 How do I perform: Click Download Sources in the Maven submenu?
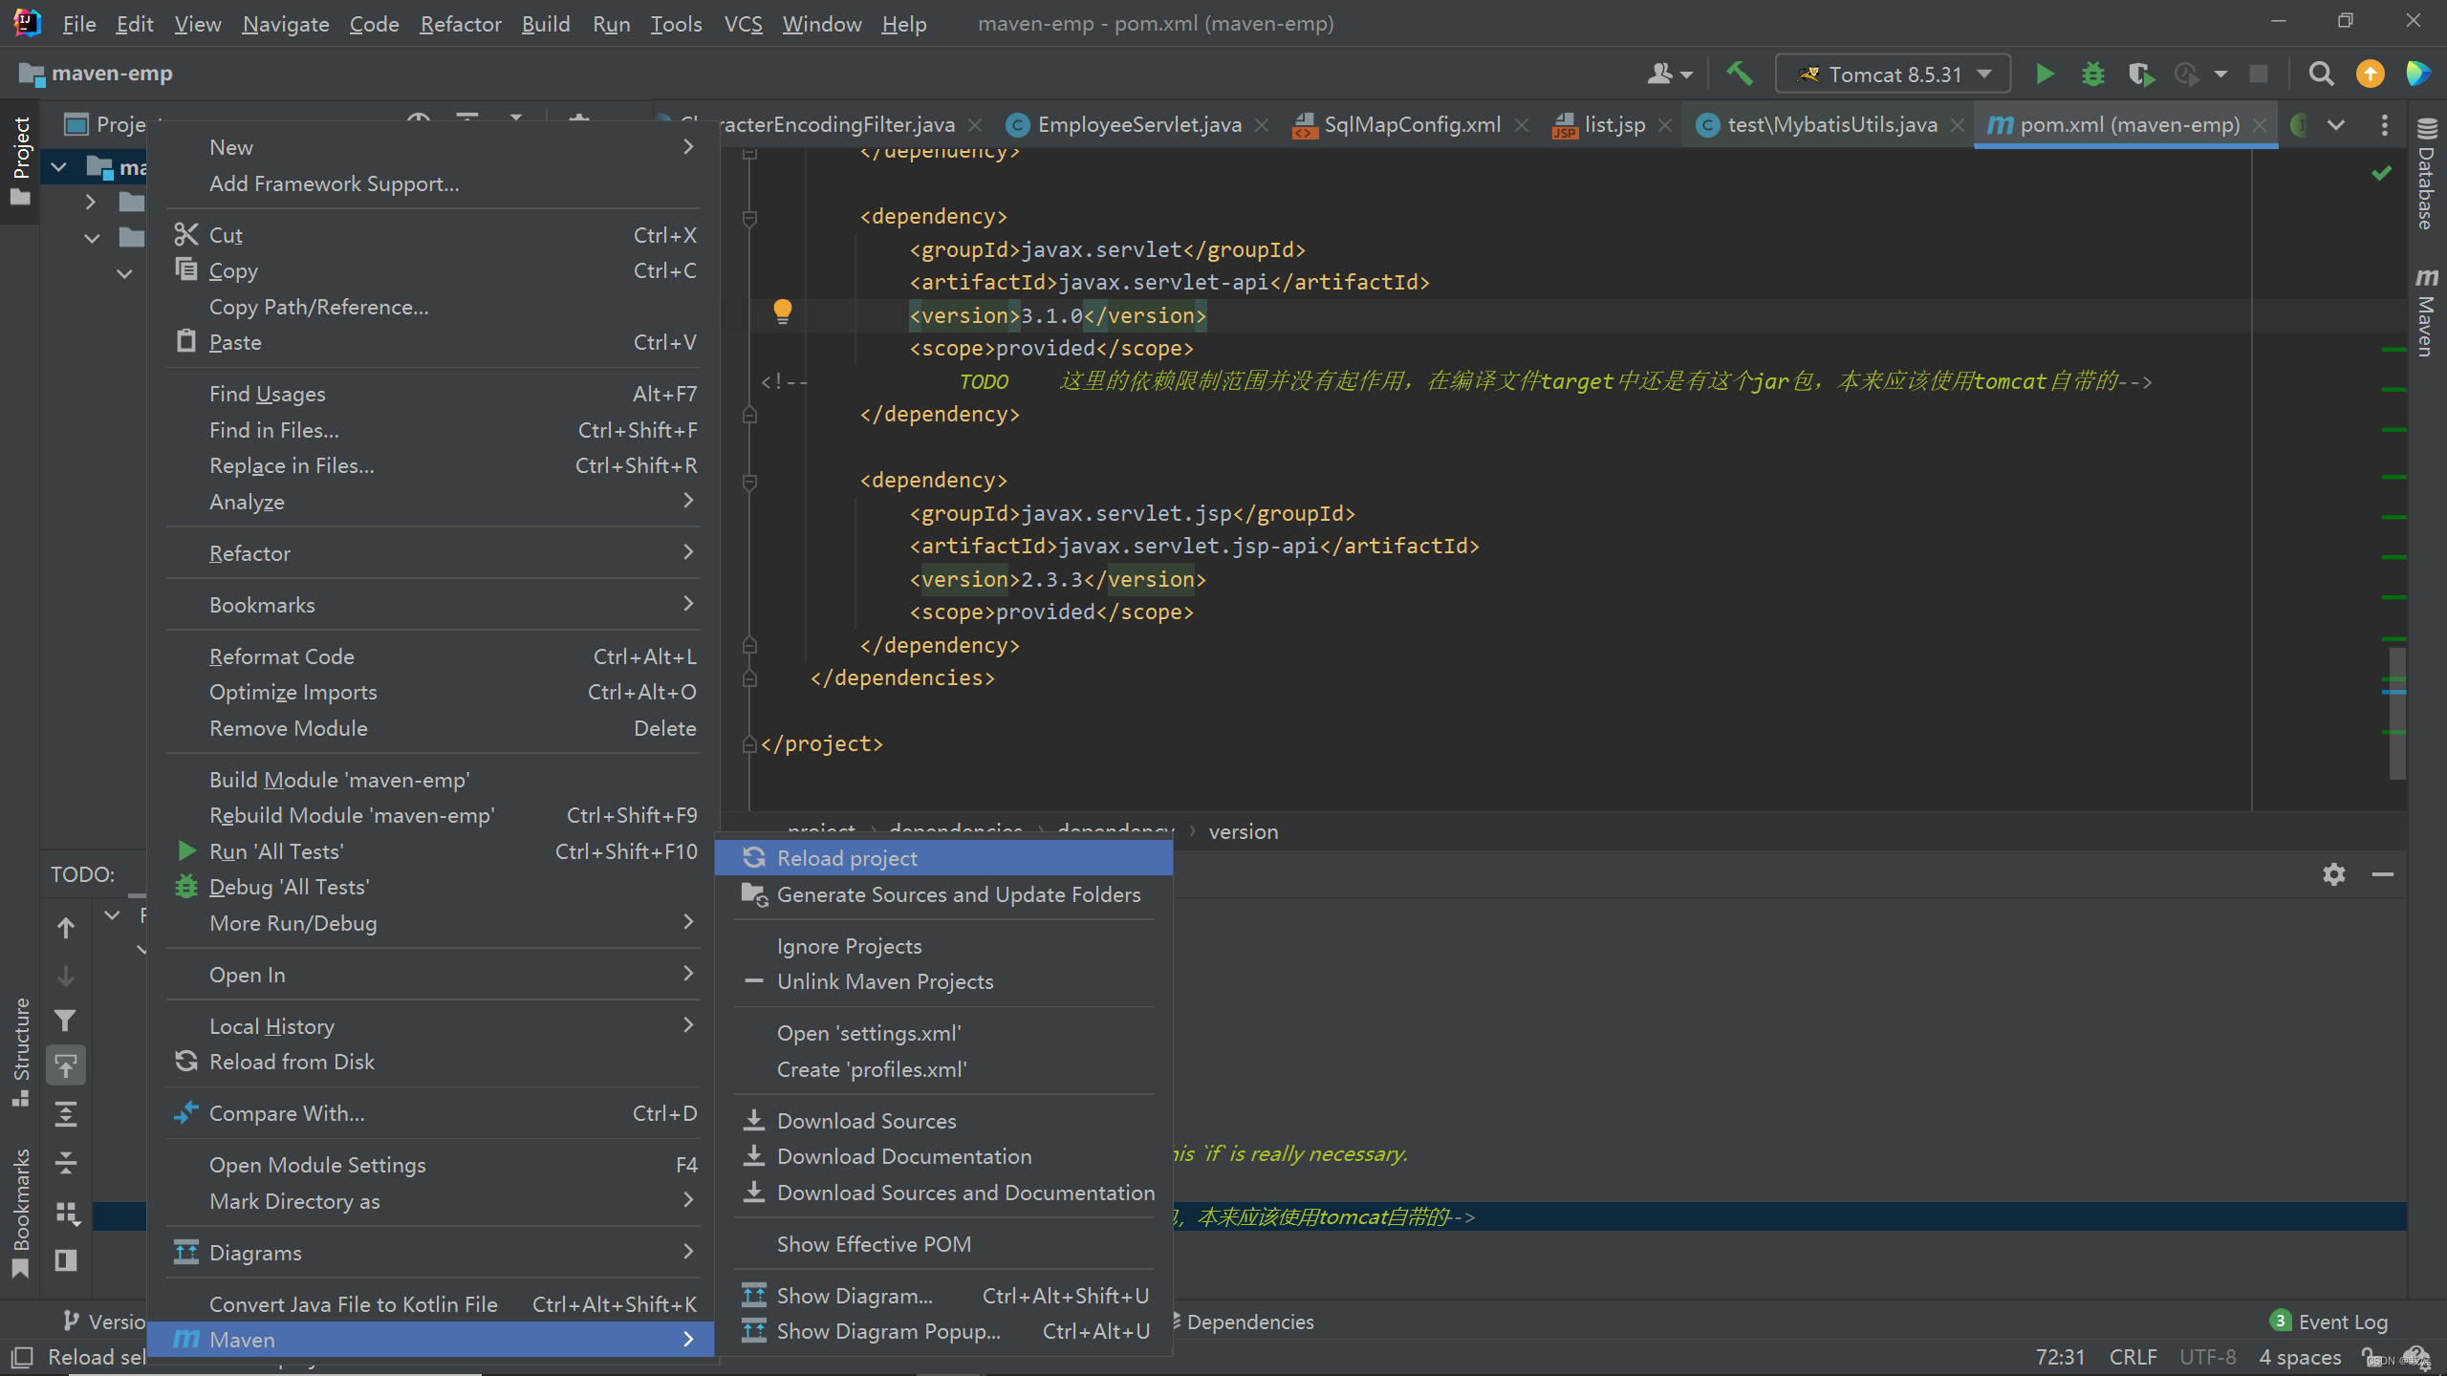[x=866, y=1121]
